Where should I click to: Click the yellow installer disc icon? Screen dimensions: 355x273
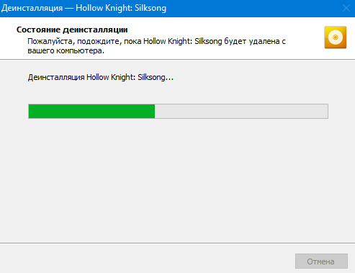coord(336,37)
